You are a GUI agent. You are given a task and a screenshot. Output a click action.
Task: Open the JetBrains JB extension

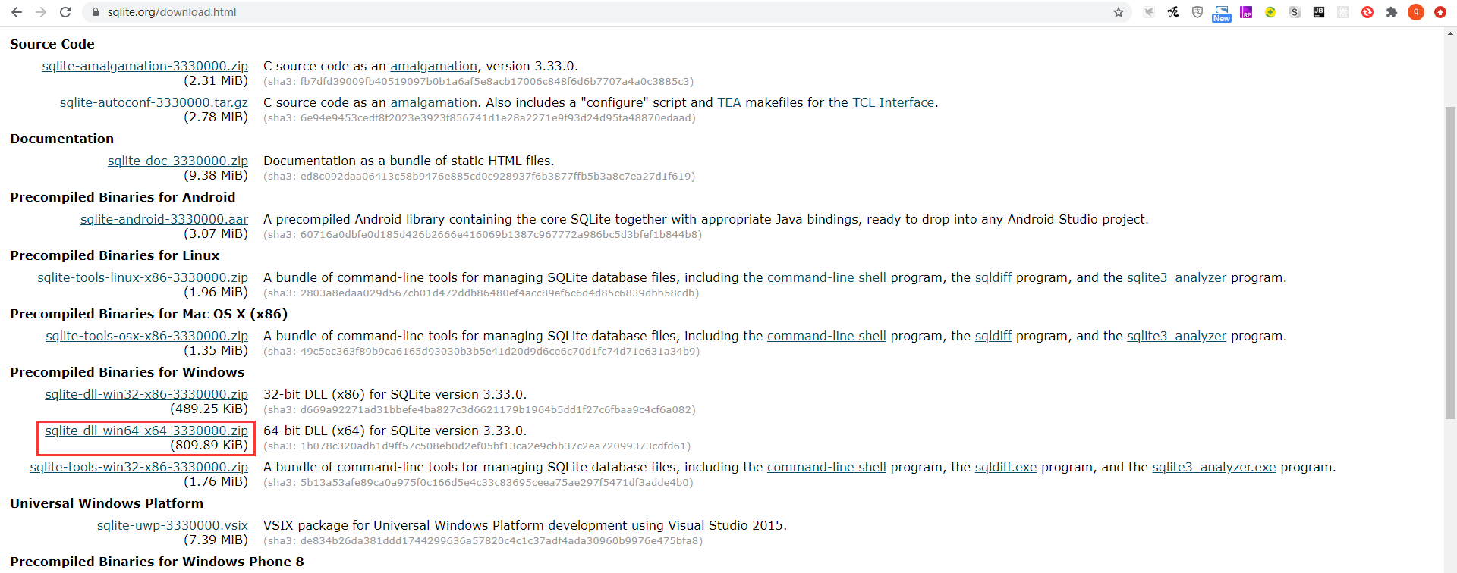(1319, 12)
